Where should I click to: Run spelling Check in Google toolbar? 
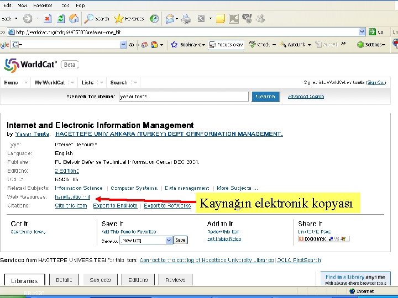(x=263, y=45)
